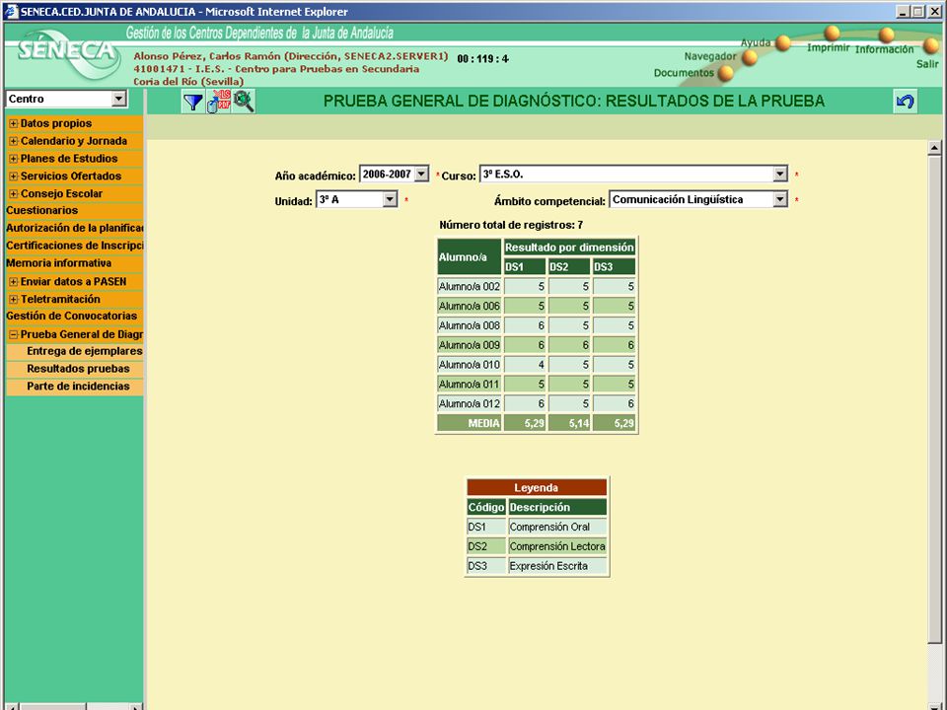
Task: Expand Servicios Ofertados menu
Action: pyautogui.click(x=13, y=176)
